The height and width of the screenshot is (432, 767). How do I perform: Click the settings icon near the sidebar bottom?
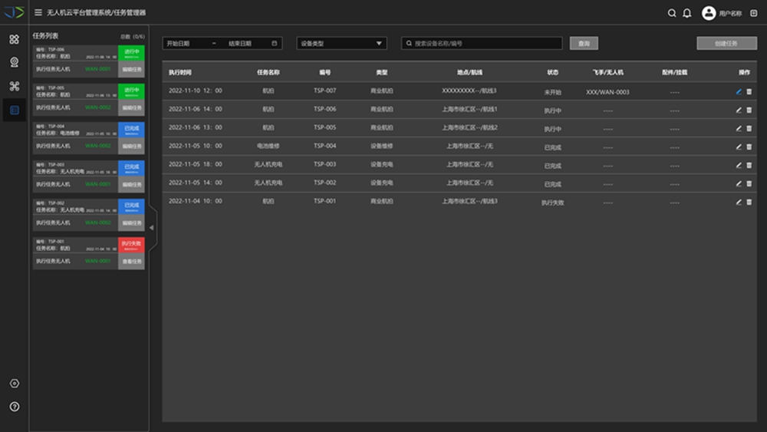click(14, 384)
